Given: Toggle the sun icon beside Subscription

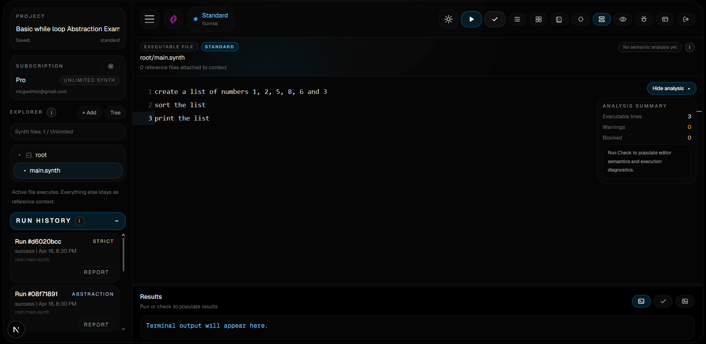Looking at the screenshot, I should click(x=111, y=66).
